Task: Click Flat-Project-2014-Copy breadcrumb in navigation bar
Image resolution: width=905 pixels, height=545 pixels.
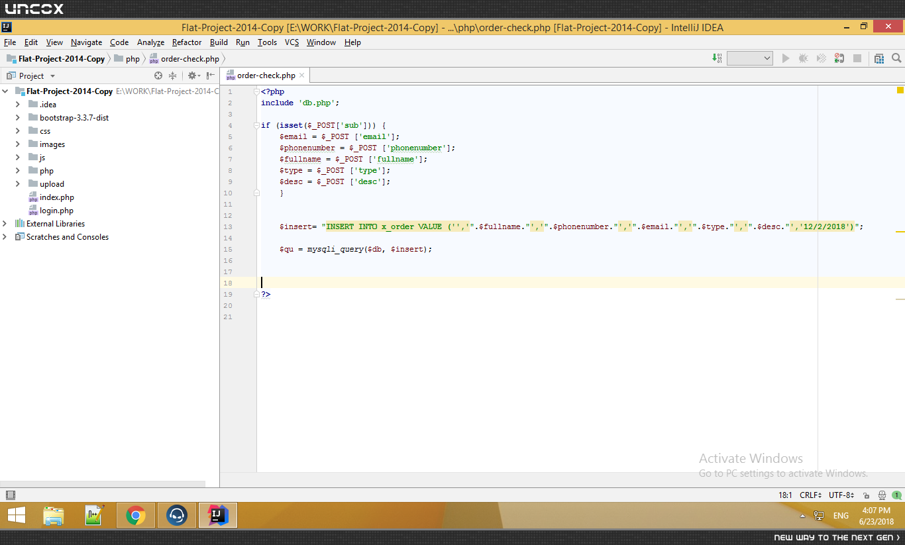Action: click(56, 58)
